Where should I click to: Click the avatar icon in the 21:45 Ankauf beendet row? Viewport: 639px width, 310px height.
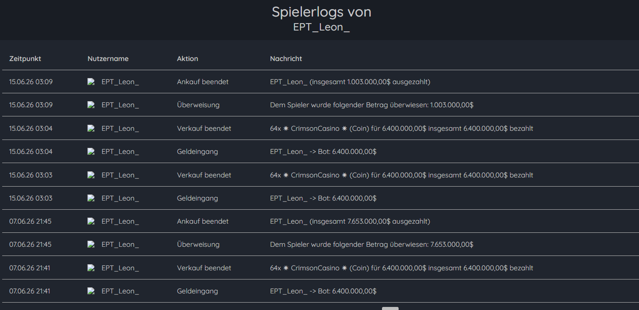click(x=91, y=221)
